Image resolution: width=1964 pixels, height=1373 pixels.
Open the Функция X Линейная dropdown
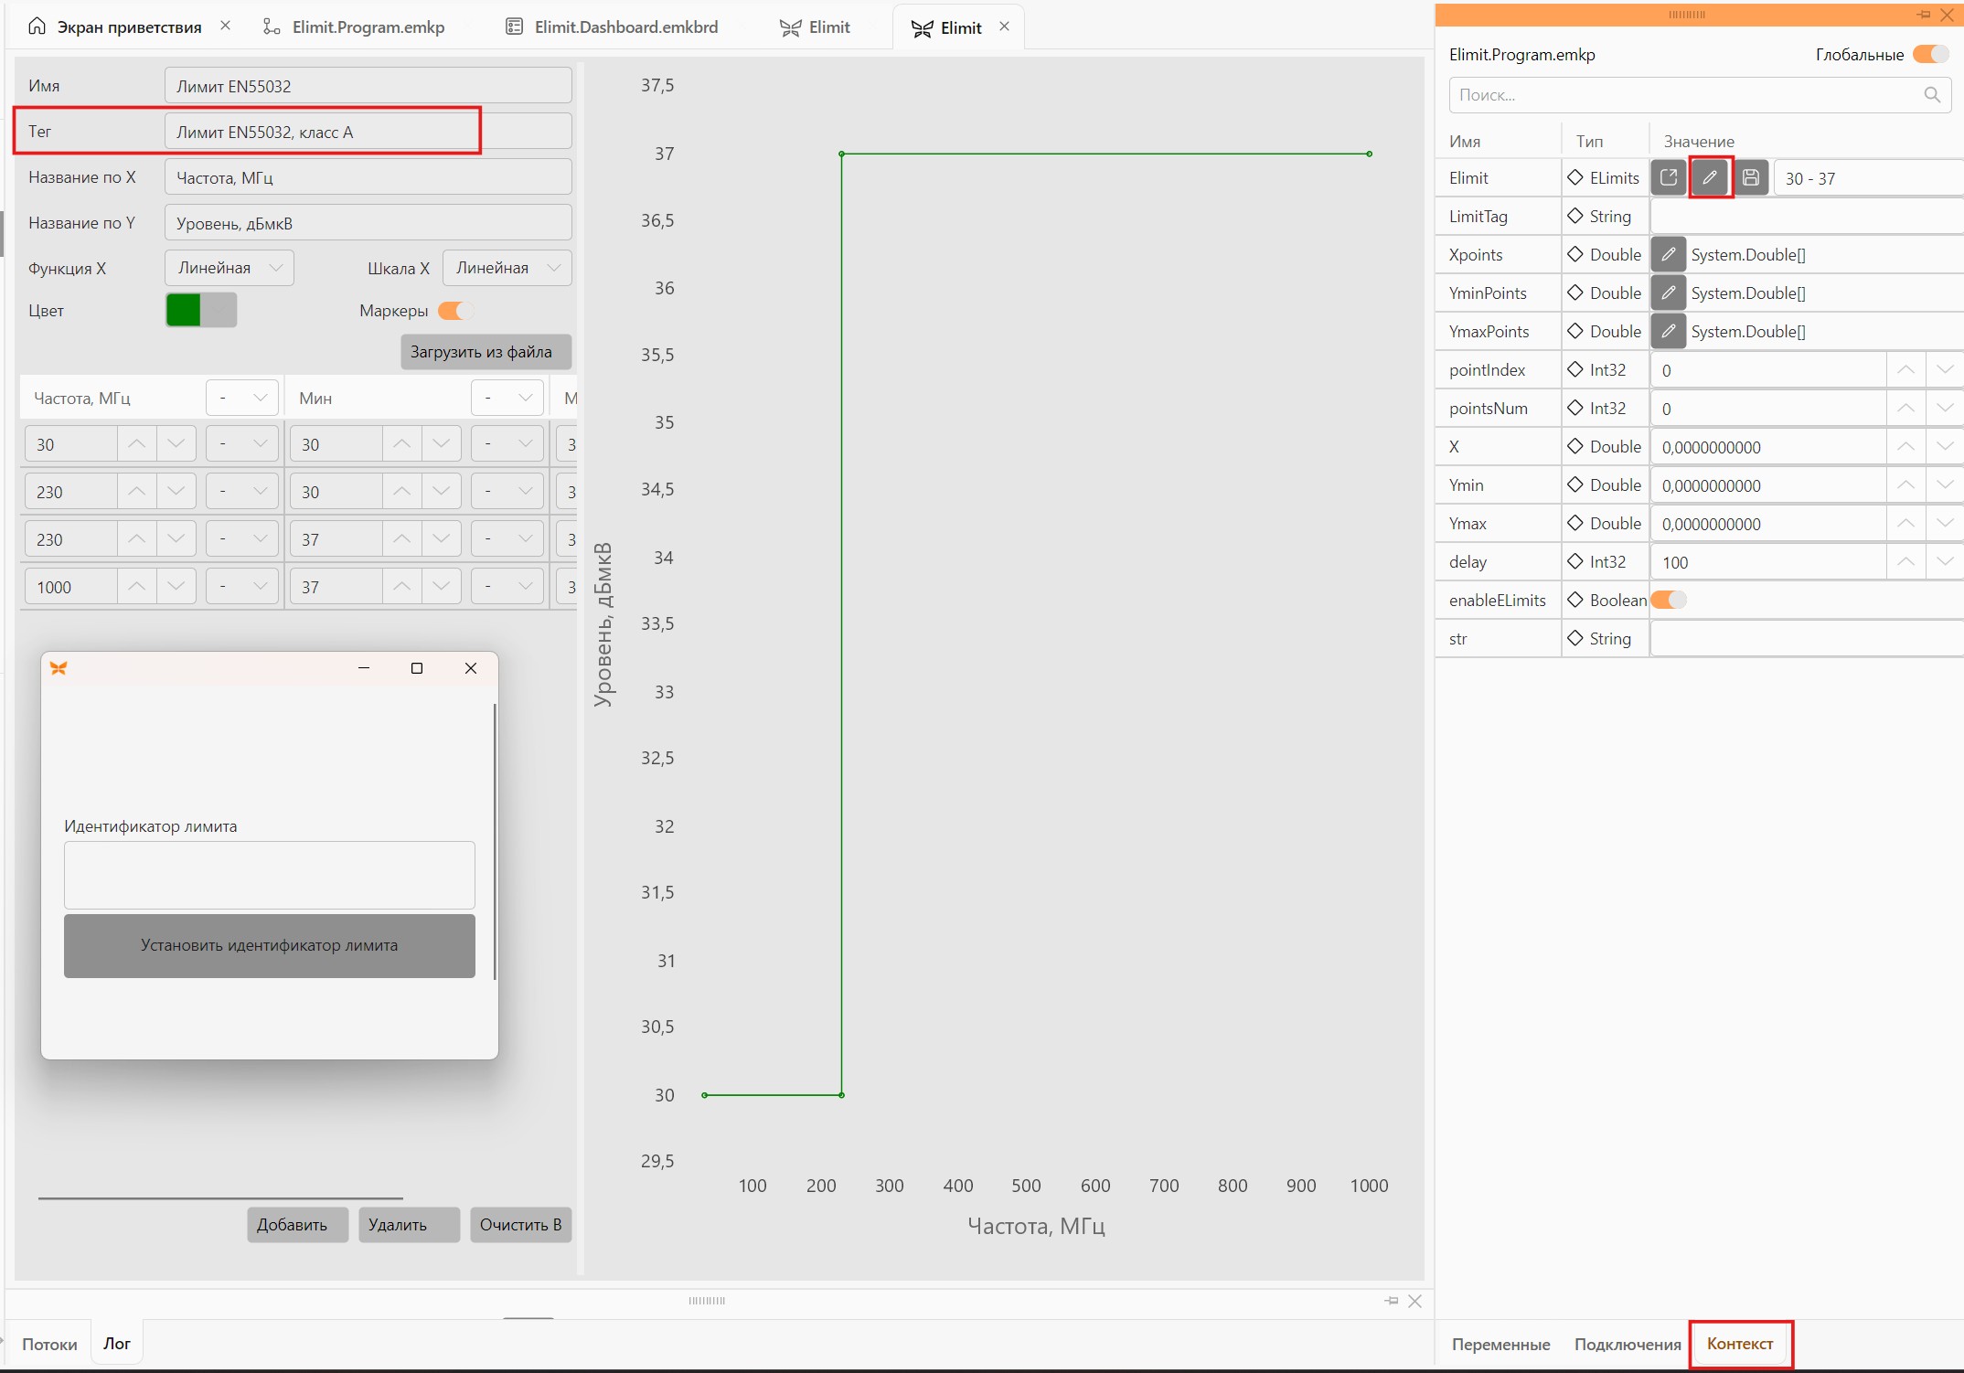coord(229,268)
